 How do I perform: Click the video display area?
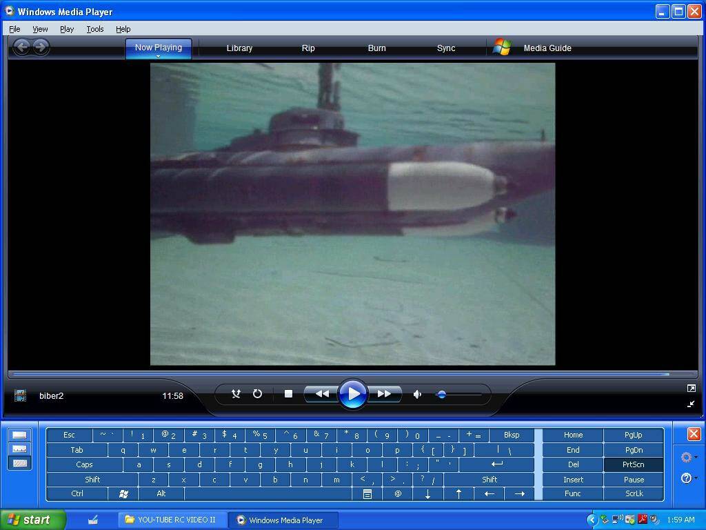[x=352, y=214]
